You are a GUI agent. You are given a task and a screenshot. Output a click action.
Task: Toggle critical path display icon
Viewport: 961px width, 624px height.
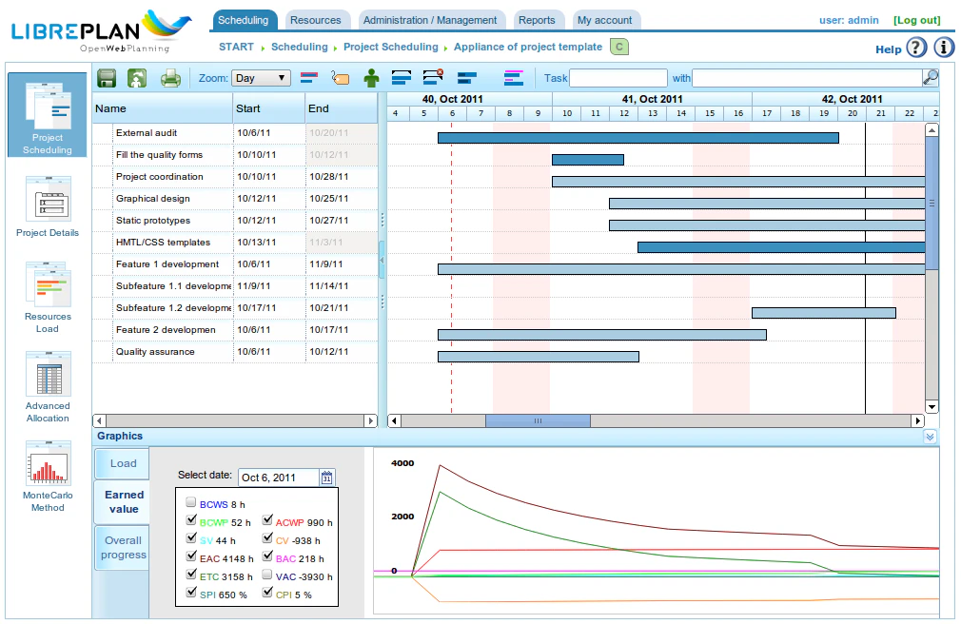309,78
